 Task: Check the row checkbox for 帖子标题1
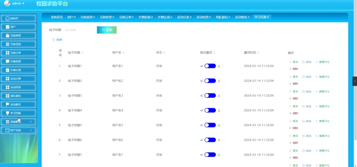click(x=50, y=66)
